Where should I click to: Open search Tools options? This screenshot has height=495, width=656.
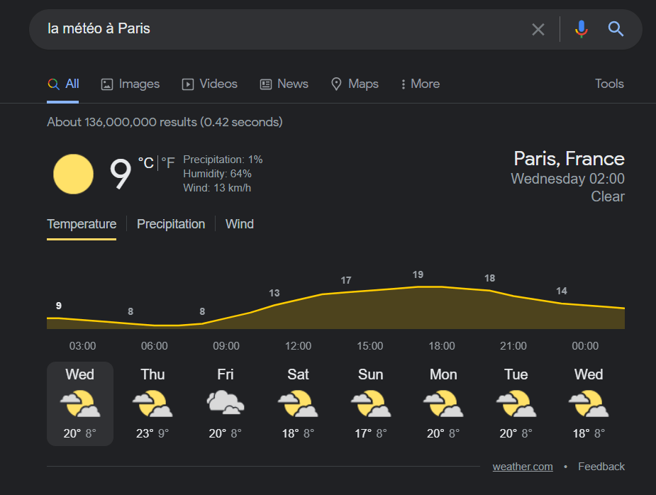609,84
